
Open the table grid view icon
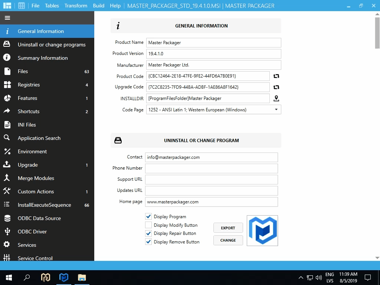[x=22, y=6]
